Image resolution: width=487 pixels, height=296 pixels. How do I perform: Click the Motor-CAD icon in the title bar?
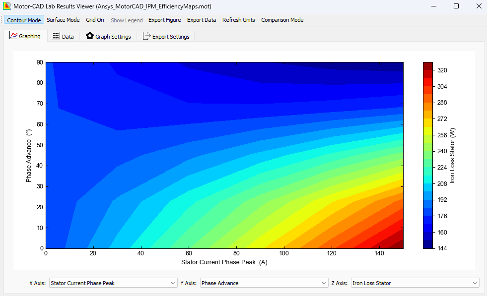pyautogui.click(x=7, y=6)
